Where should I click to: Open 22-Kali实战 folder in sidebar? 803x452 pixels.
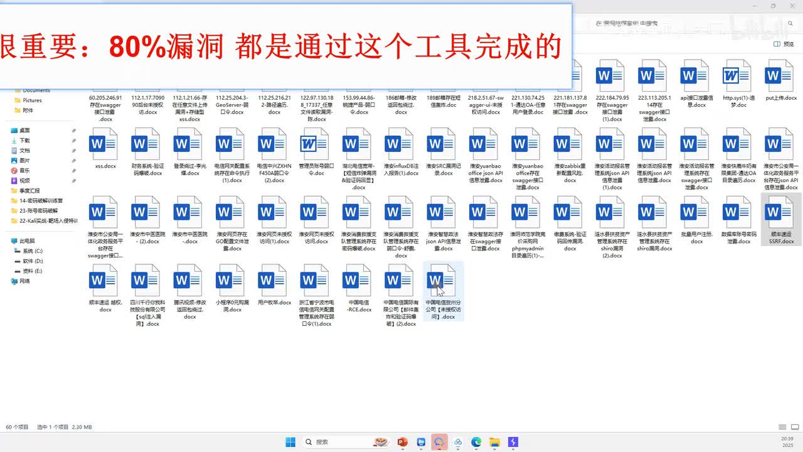pyautogui.click(x=44, y=221)
